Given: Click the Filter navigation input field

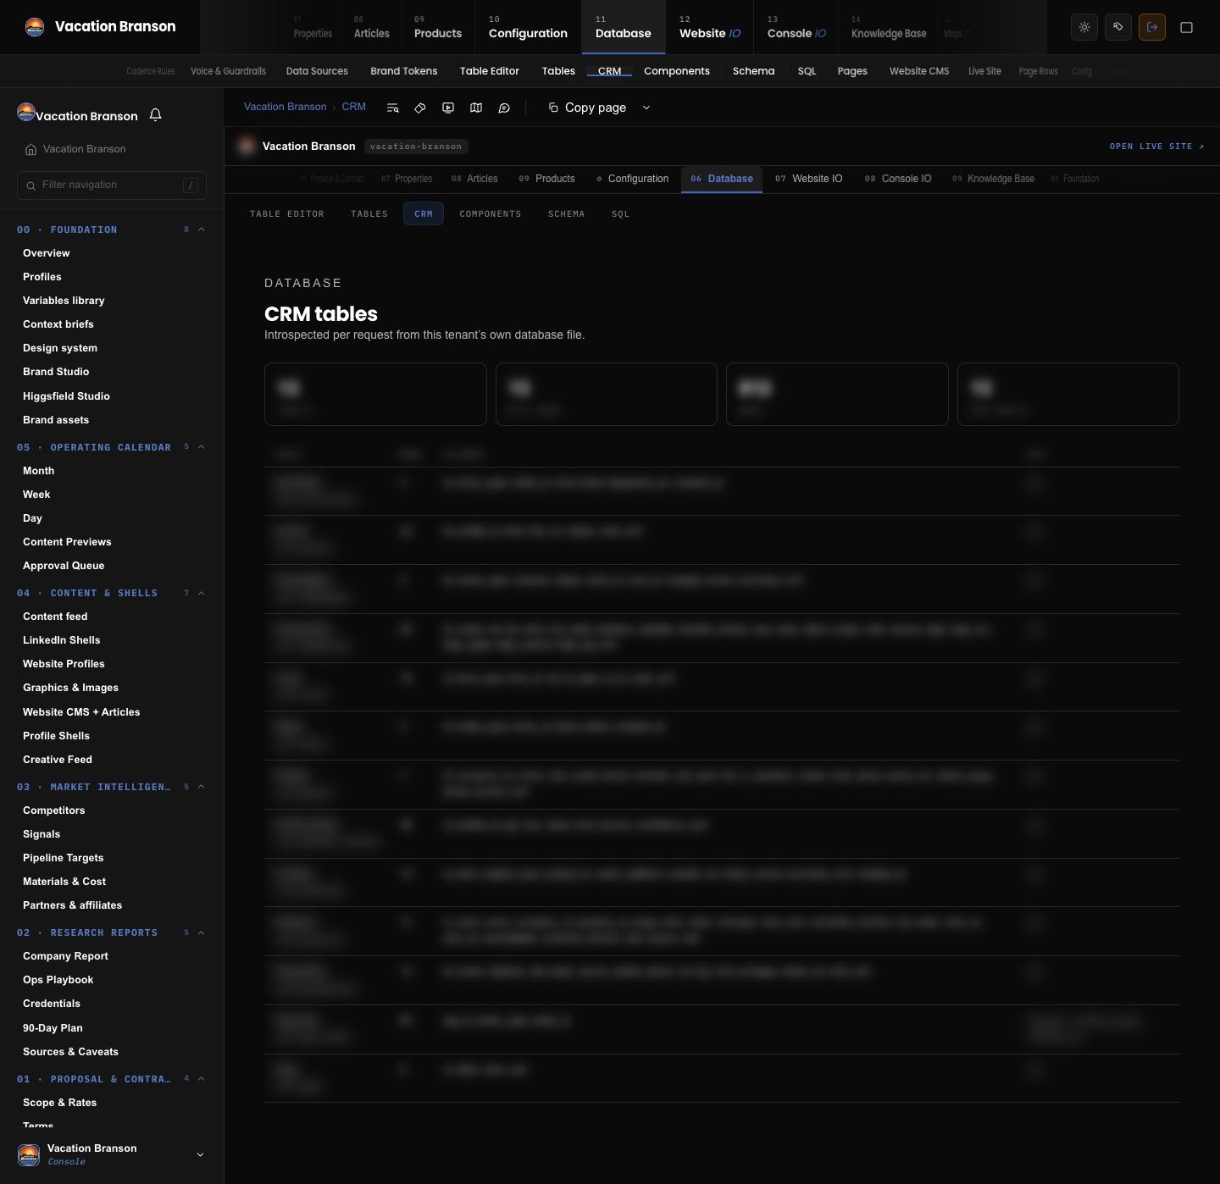Looking at the screenshot, I should tap(112, 185).
